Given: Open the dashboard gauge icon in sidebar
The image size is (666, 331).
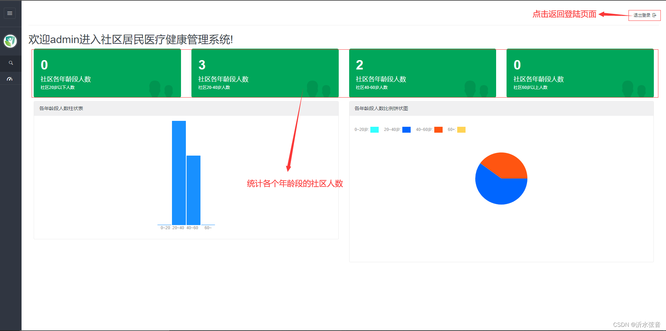Looking at the screenshot, I should [x=10, y=79].
